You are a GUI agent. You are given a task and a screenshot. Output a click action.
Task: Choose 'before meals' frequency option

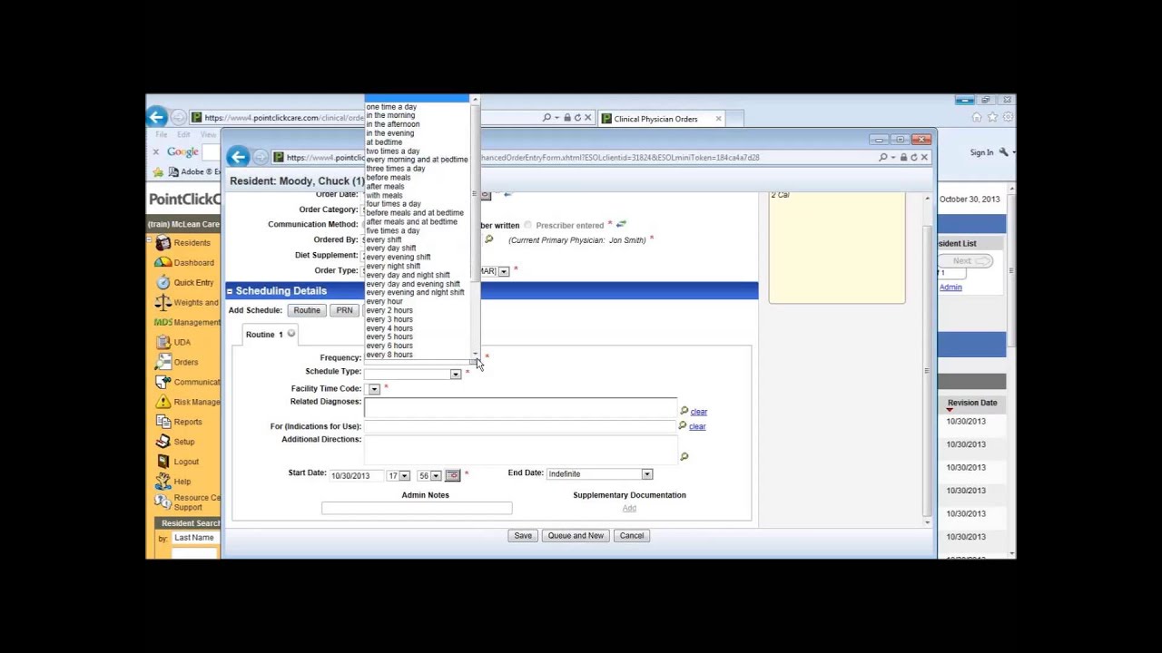pos(389,178)
